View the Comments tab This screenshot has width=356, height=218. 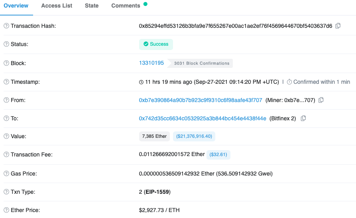tap(126, 6)
